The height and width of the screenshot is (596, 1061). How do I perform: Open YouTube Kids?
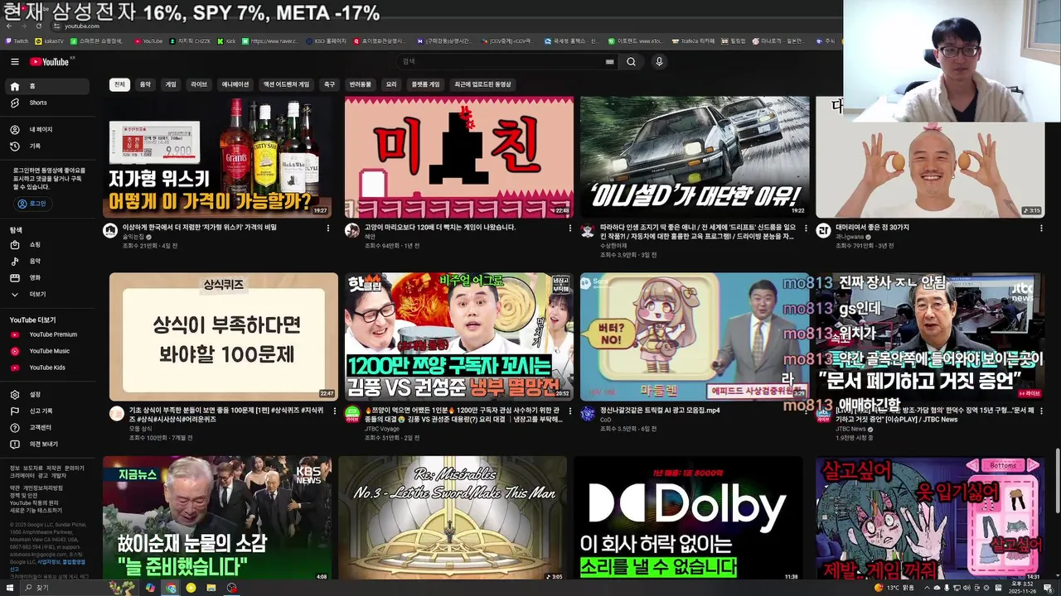point(48,368)
